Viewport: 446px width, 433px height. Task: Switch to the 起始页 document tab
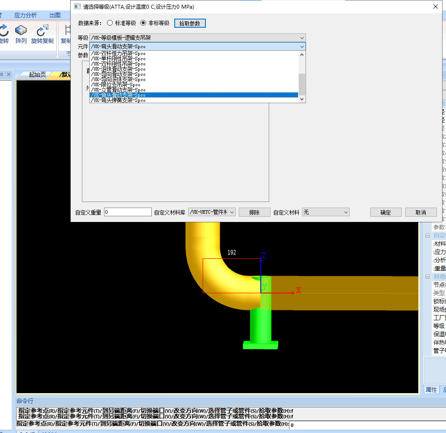pos(37,75)
